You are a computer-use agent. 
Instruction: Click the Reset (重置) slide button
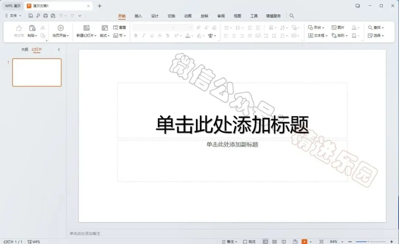coord(120,27)
